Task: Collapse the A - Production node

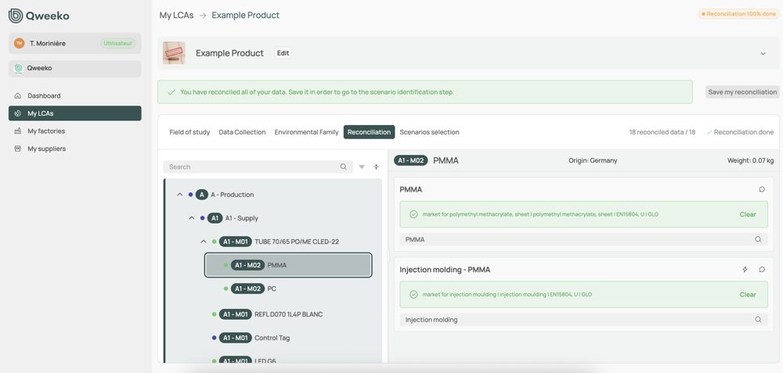Action: [180, 195]
